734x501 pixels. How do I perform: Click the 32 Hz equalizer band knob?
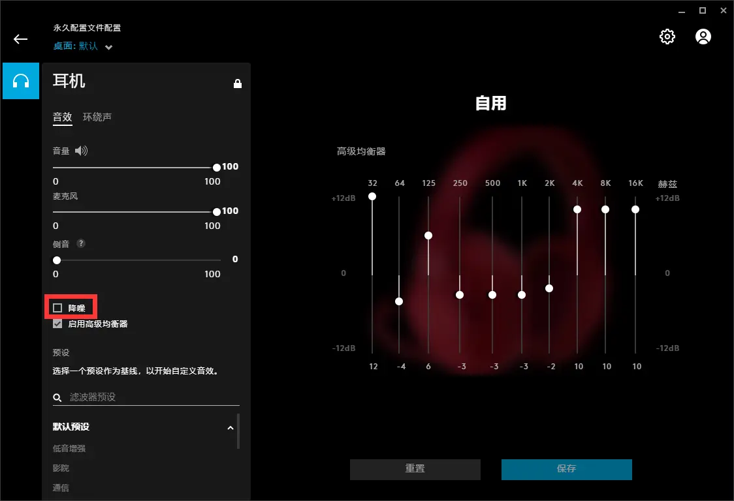tap(372, 196)
